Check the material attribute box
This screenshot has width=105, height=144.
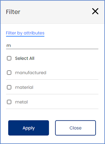(x=9, y=87)
